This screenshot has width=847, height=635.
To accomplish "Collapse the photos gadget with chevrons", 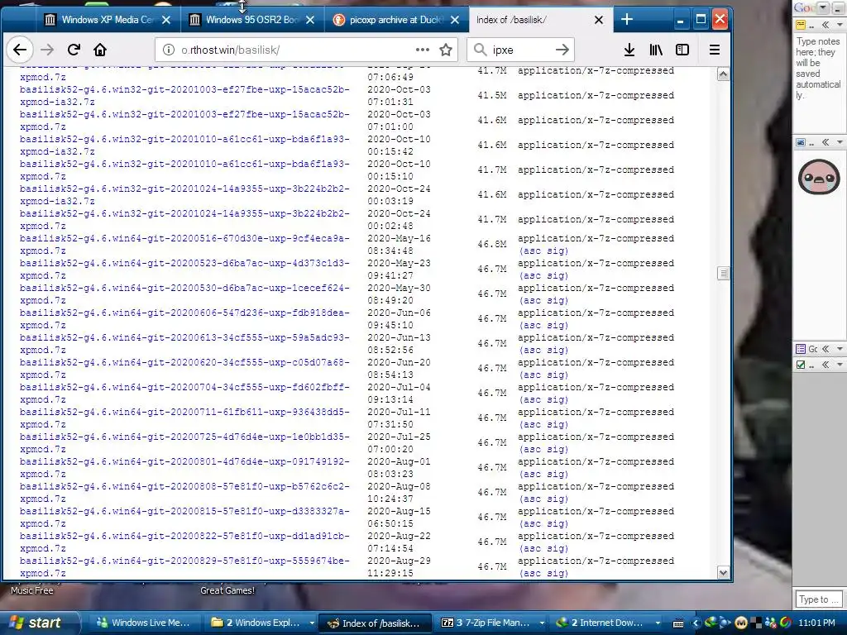I will point(825,142).
